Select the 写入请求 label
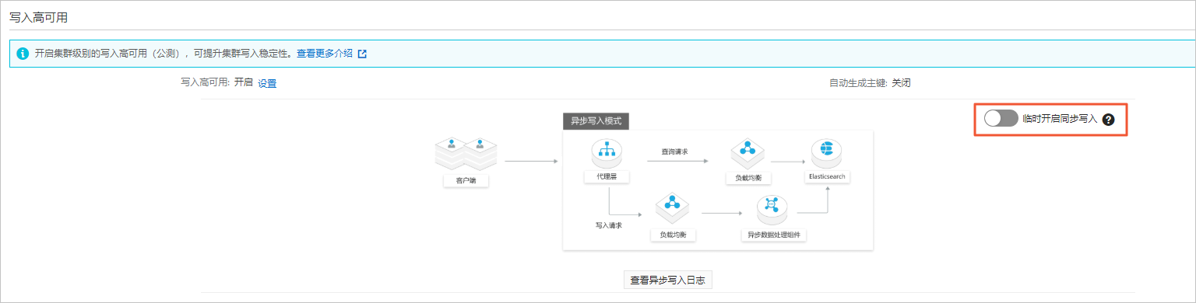Viewport: 1196px width, 303px height. (609, 225)
